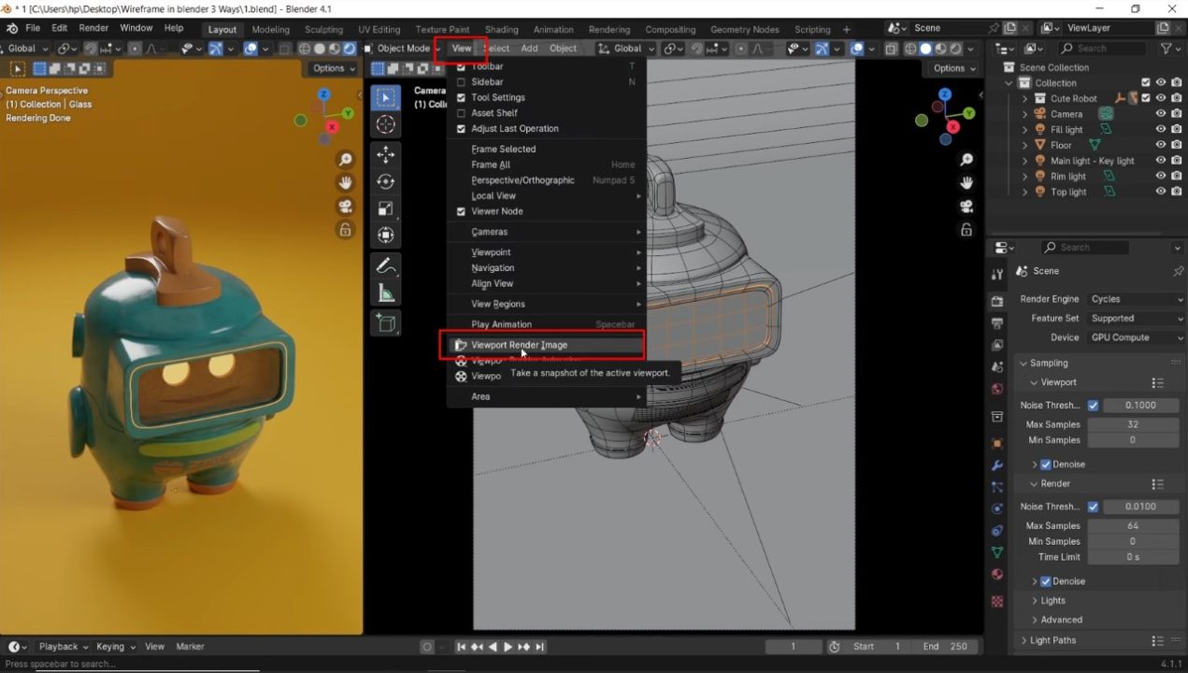Click Frame Selected in View menu
The height and width of the screenshot is (673, 1188).
click(x=503, y=150)
